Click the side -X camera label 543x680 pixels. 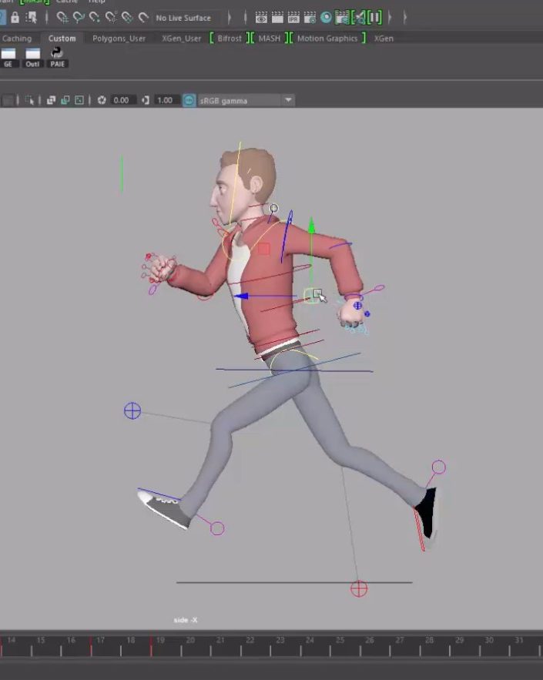[186, 620]
